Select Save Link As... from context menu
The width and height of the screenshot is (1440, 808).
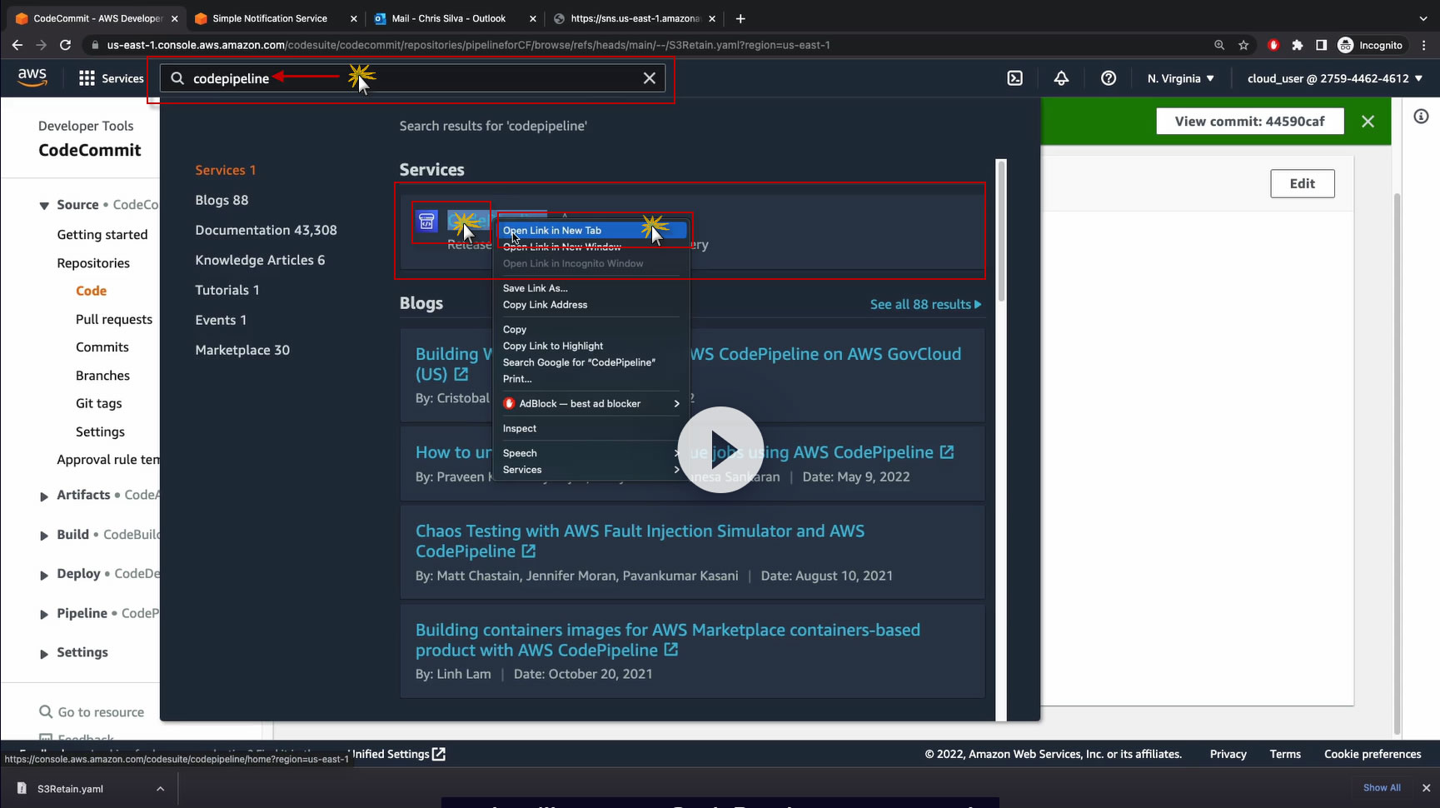[x=592, y=288]
